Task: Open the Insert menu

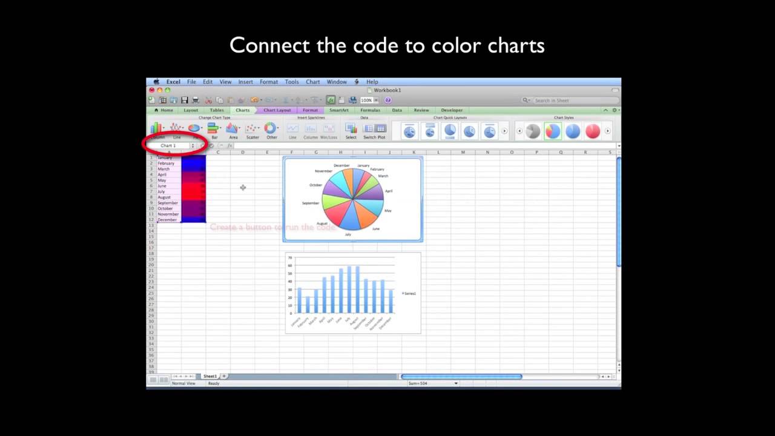Action: pos(245,82)
